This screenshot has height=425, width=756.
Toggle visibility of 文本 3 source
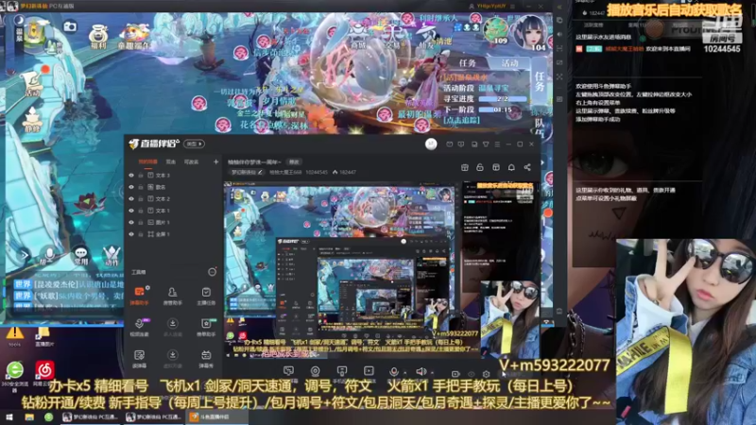coord(131,176)
